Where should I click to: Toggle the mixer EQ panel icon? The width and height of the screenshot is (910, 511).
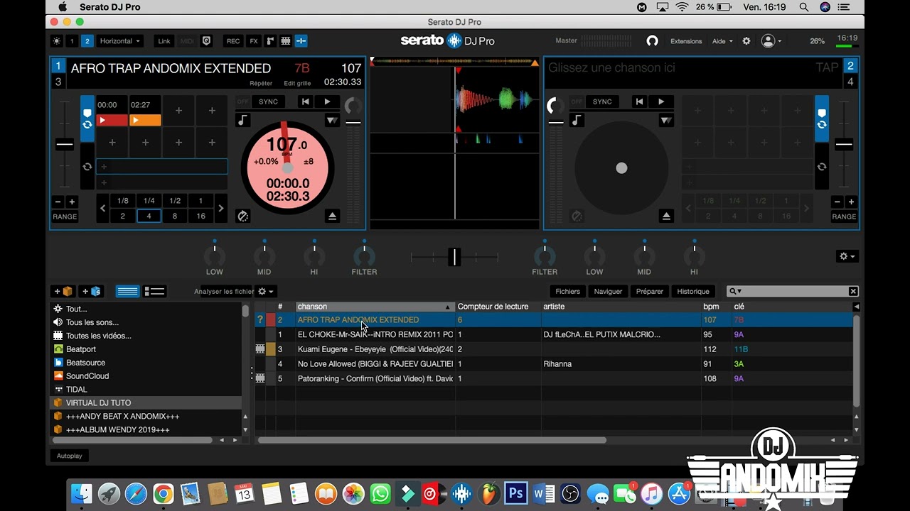coord(301,41)
